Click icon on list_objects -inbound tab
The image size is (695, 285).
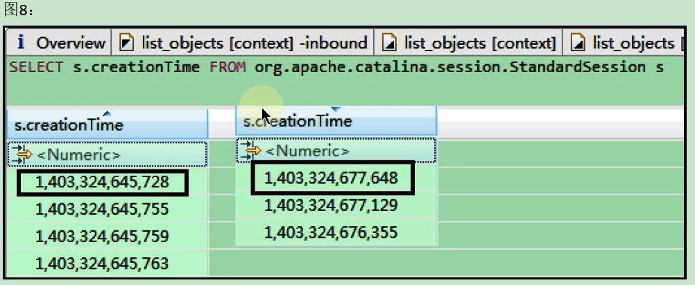coord(127,43)
